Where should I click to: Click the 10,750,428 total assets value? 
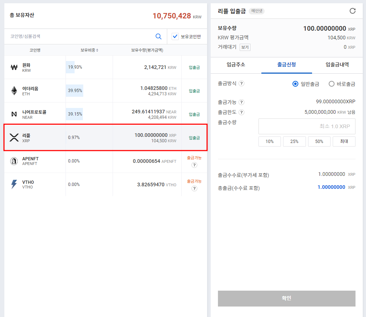(172, 16)
